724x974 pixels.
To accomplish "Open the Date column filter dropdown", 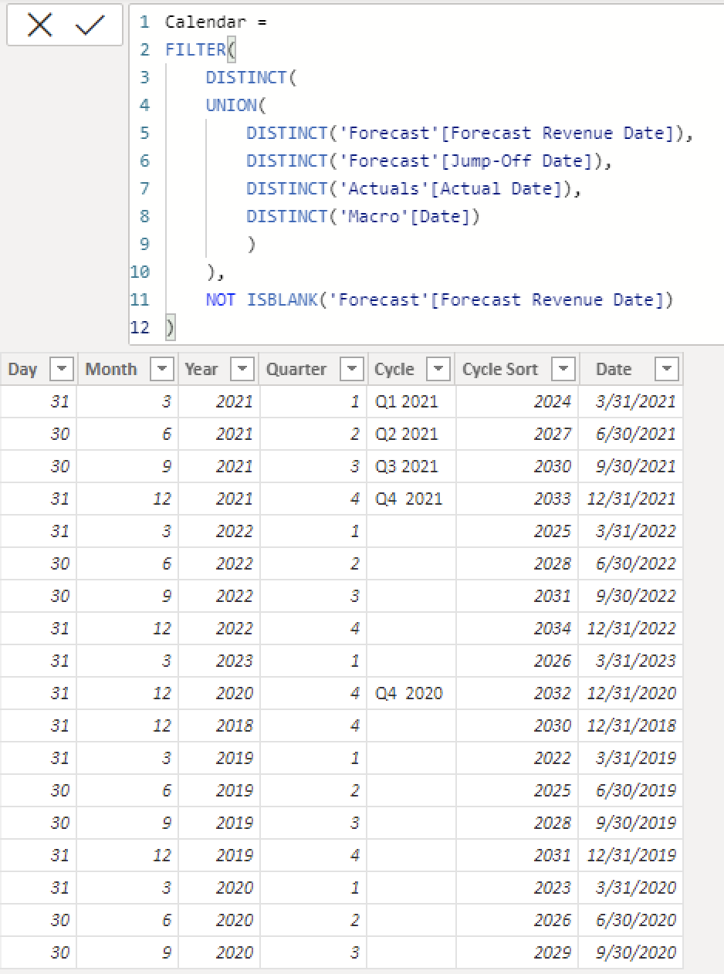I will (x=667, y=370).
